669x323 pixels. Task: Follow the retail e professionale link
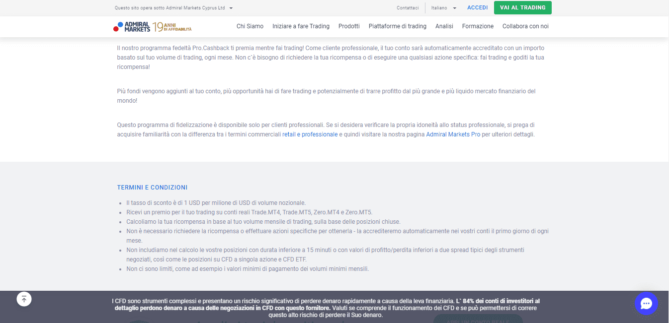pyautogui.click(x=310, y=134)
